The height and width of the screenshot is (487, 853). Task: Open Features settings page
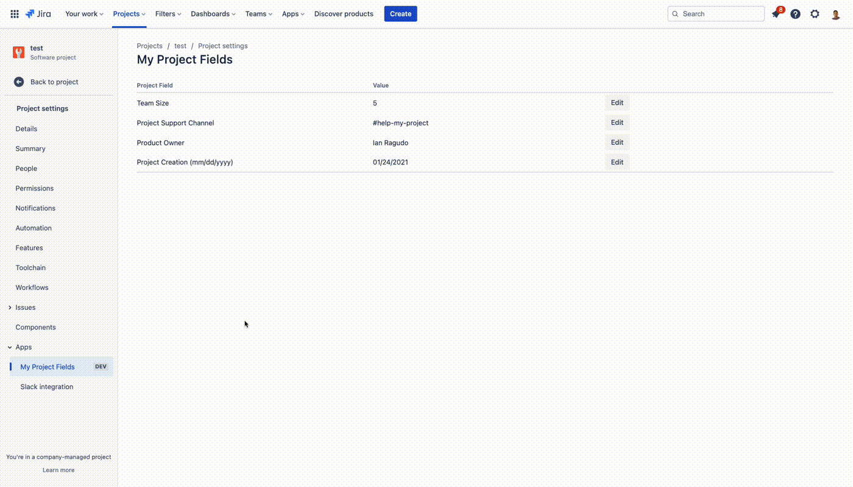(x=29, y=248)
